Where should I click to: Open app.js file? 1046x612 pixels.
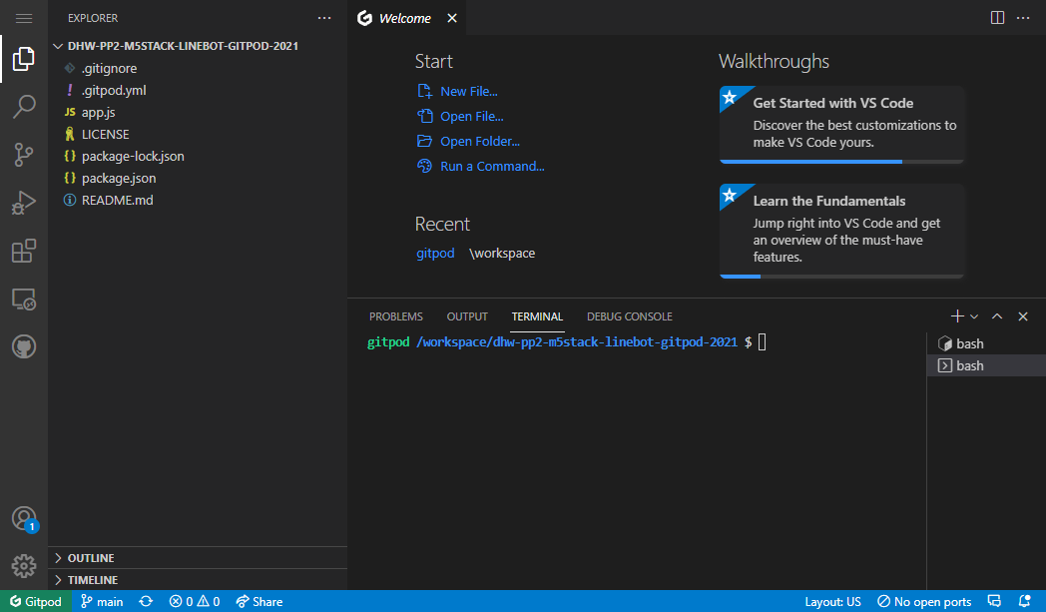coord(198,112)
